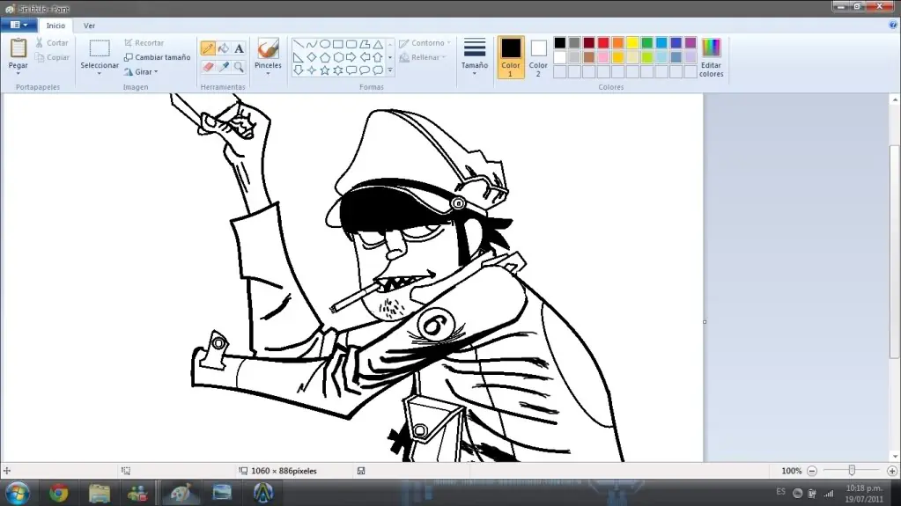This screenshot has height=506, width=901.
Task: Open the Tamaño line size dropdown
Action: pyautogui.click(x=475, y=57)
